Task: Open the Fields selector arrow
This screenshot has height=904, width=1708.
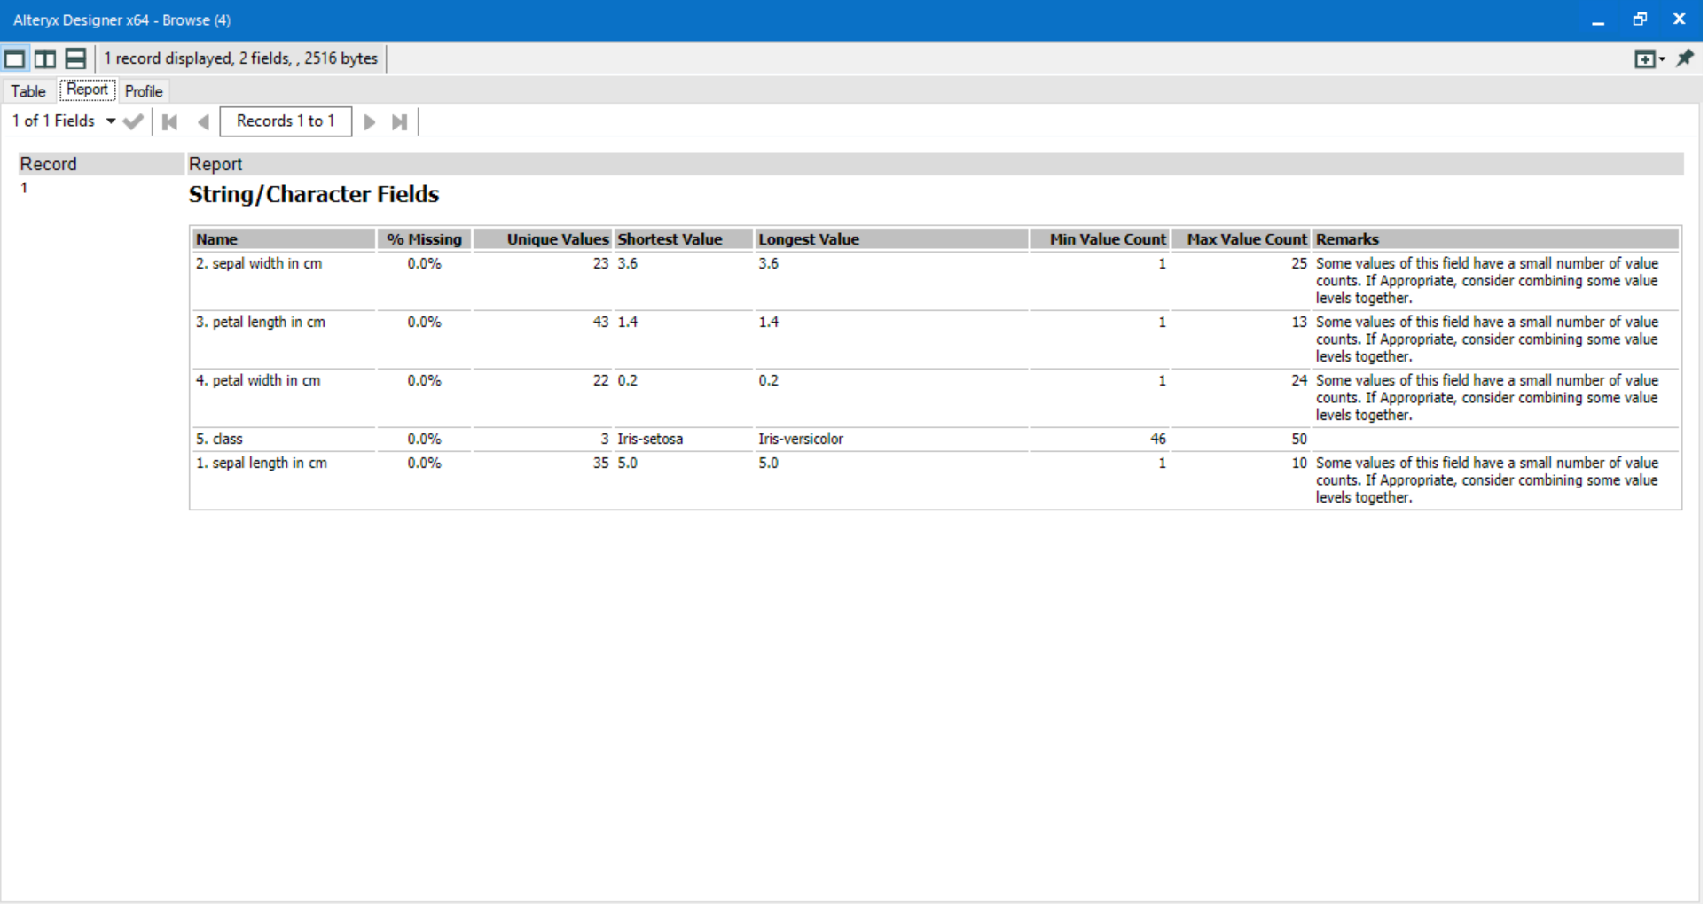Action: [x=110, y=121]
